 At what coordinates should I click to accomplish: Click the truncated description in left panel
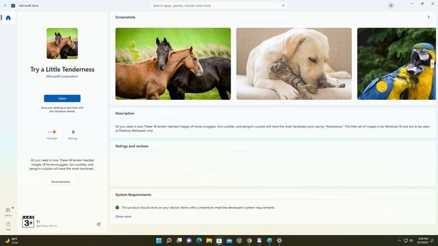coord(62,165)
